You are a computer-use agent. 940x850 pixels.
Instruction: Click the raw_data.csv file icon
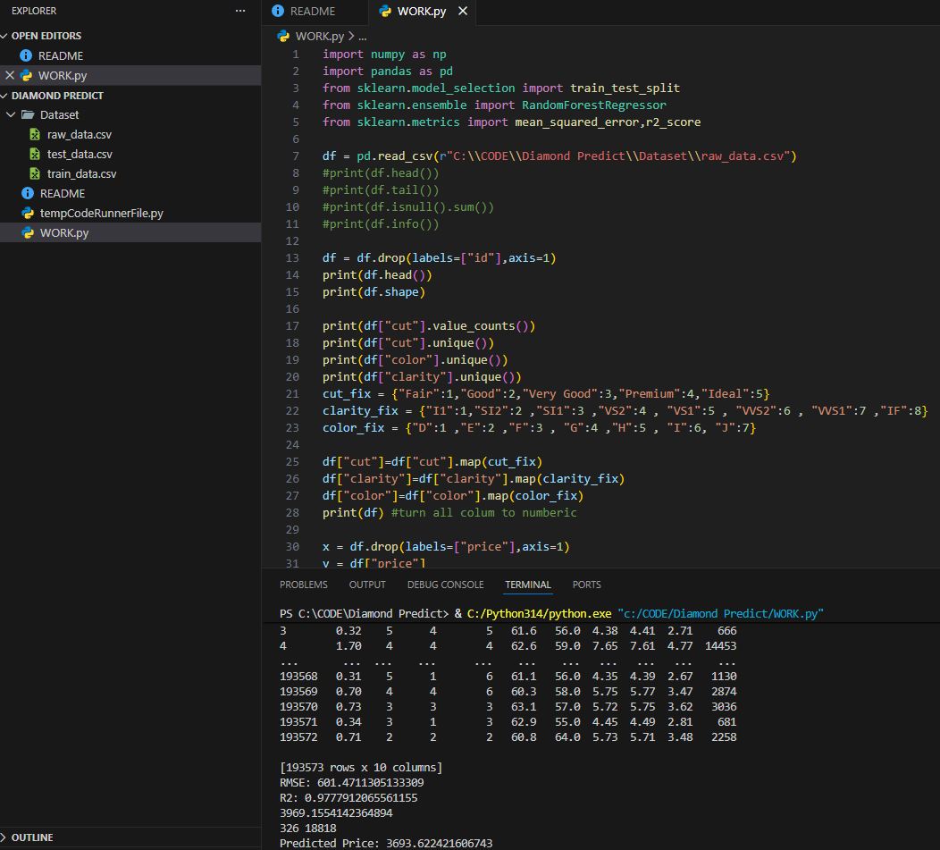click(35, 135)
